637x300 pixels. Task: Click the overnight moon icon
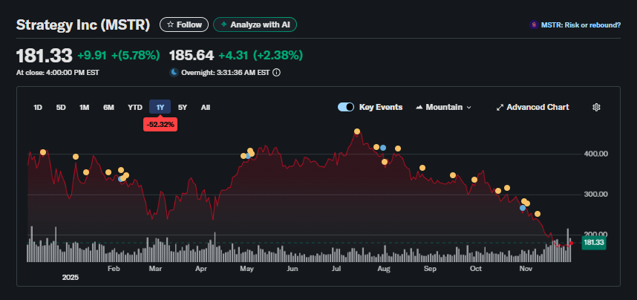click(x=174, y=73)
